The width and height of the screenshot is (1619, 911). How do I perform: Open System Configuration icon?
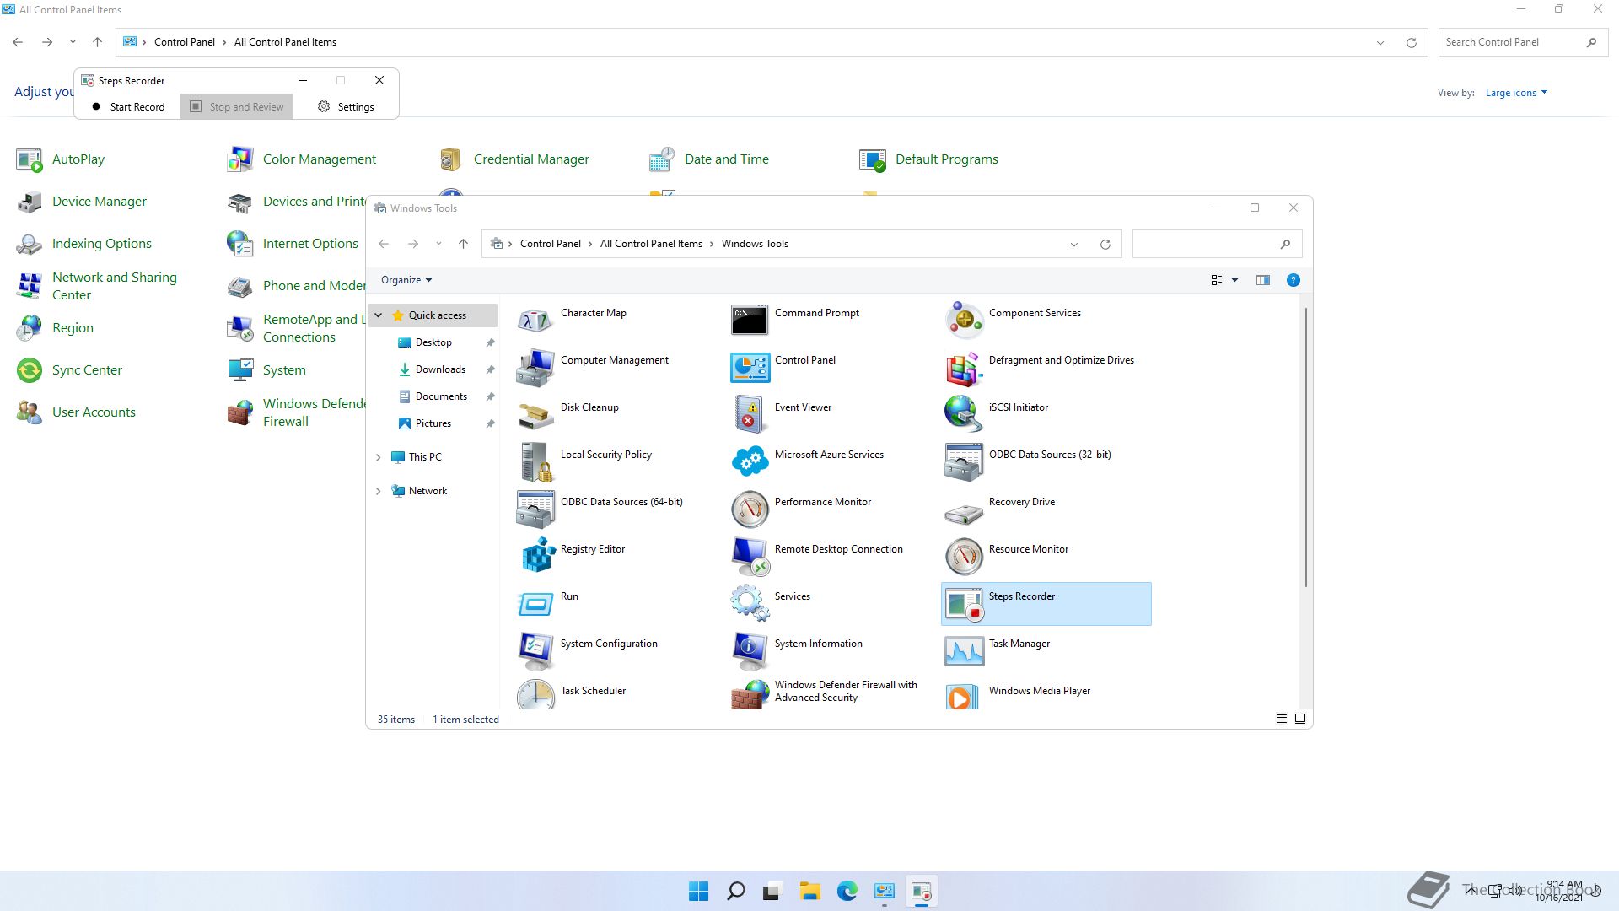pyautogui.click(x=535, y=651)
